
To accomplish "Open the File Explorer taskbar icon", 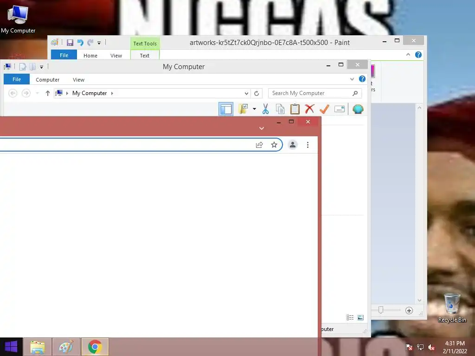I will click(x=38, y=347).
